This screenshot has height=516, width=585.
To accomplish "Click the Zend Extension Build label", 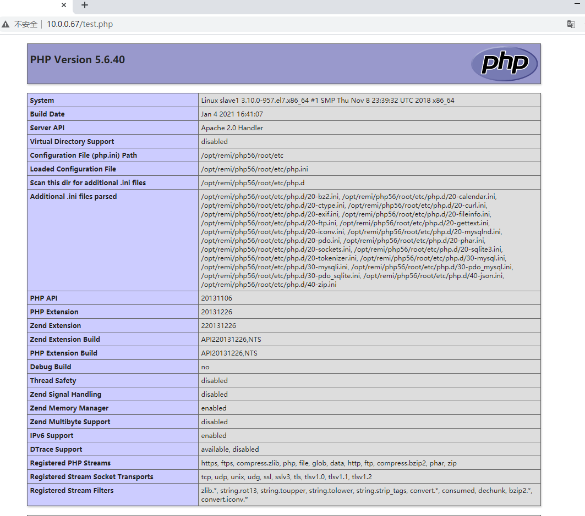I will pos(65,340).
